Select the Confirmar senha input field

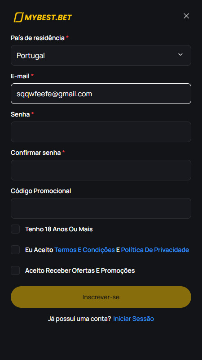point(101,170)
